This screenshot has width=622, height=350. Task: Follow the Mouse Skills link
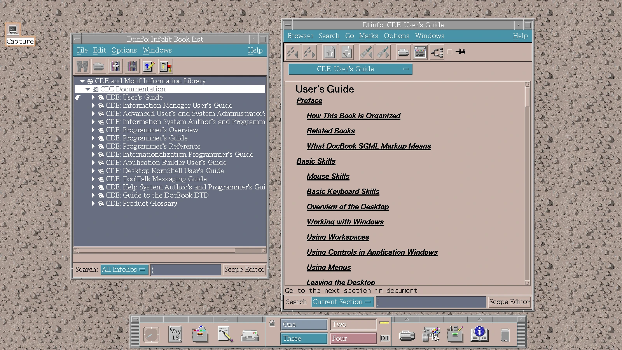[x=328, y=176]
